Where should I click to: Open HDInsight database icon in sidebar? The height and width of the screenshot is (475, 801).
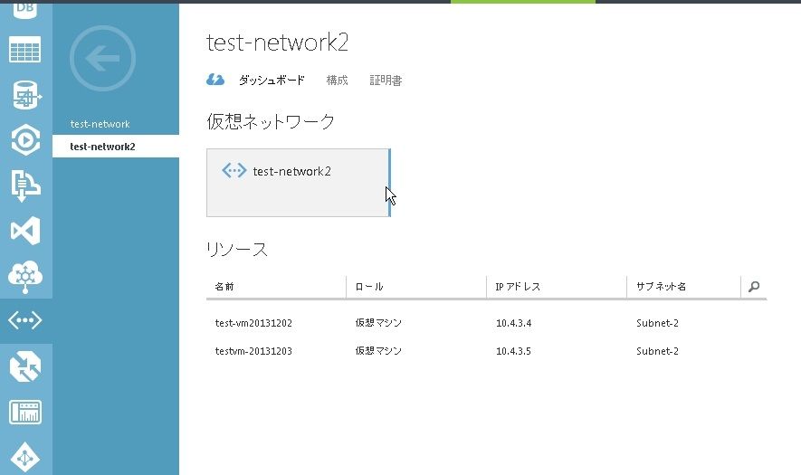[26, 95]
